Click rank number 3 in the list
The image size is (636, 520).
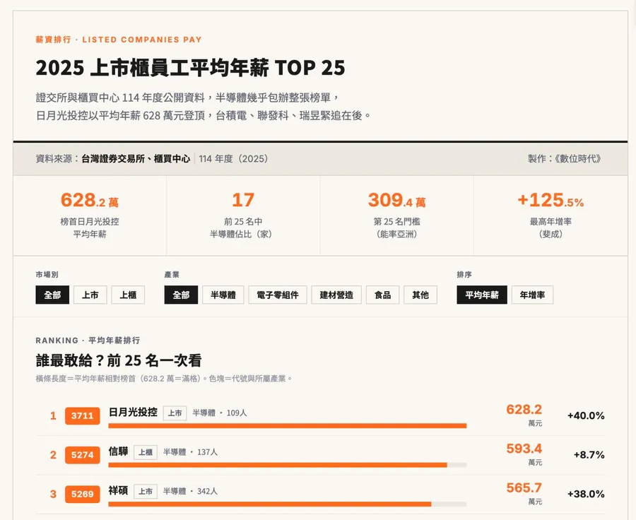pos(53,494)
